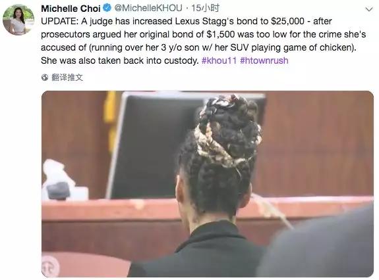Click the globe translate icon

45,78
